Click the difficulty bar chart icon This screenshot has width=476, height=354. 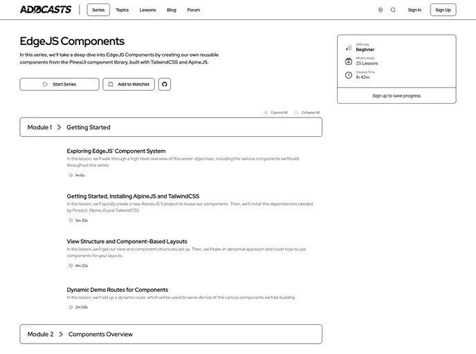[349, 48]
